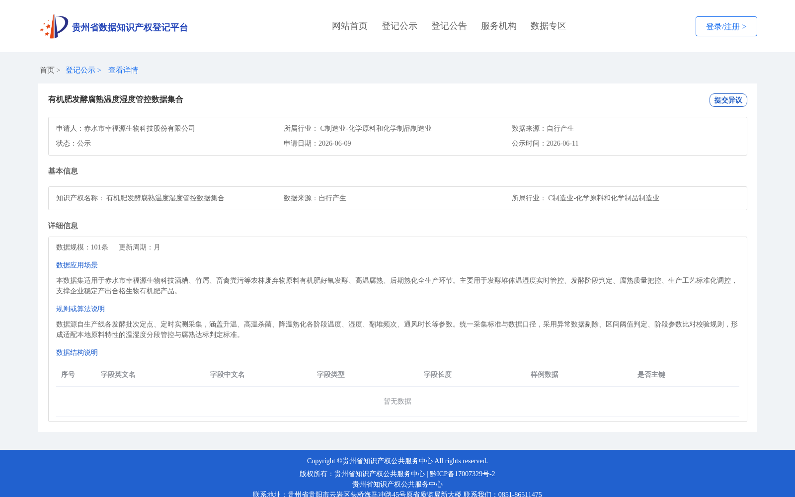
Task: Open the 登记公示 navigation menu
Action: pyautogui.click(x=399, y=26)
